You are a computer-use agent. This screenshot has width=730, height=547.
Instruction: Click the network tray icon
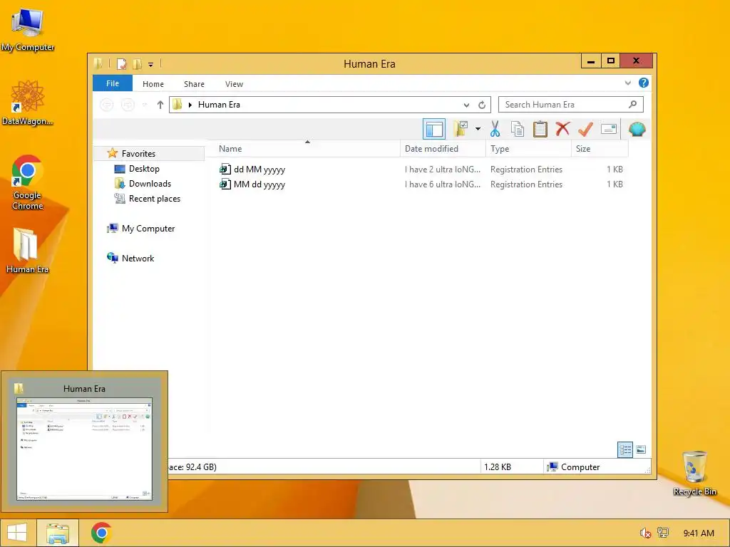tap(662, 533)
